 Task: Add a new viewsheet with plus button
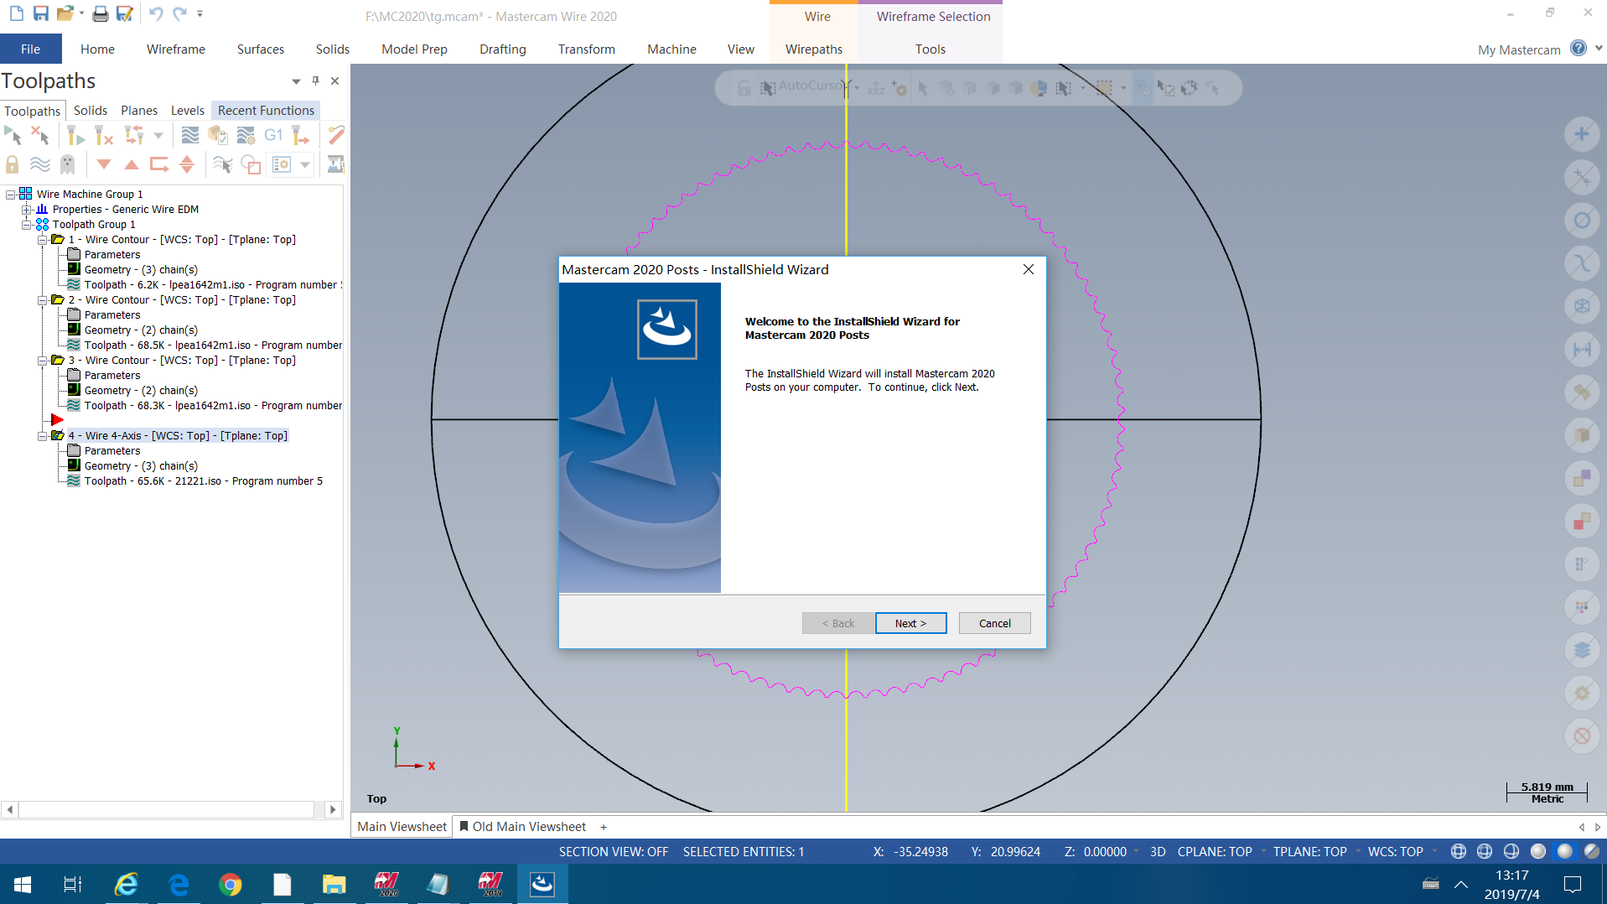[604, 827]
